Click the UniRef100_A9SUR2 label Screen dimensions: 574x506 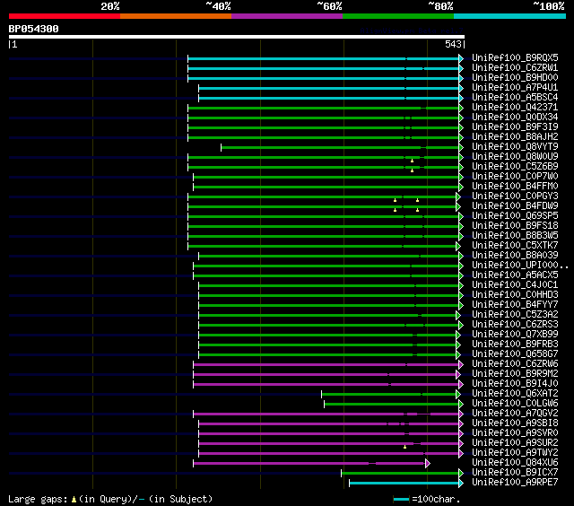point(515,443)
